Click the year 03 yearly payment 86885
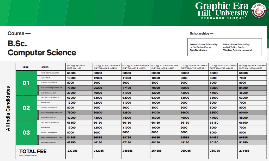The height and width of the screenshot is (161, 269). click(98, 137)
